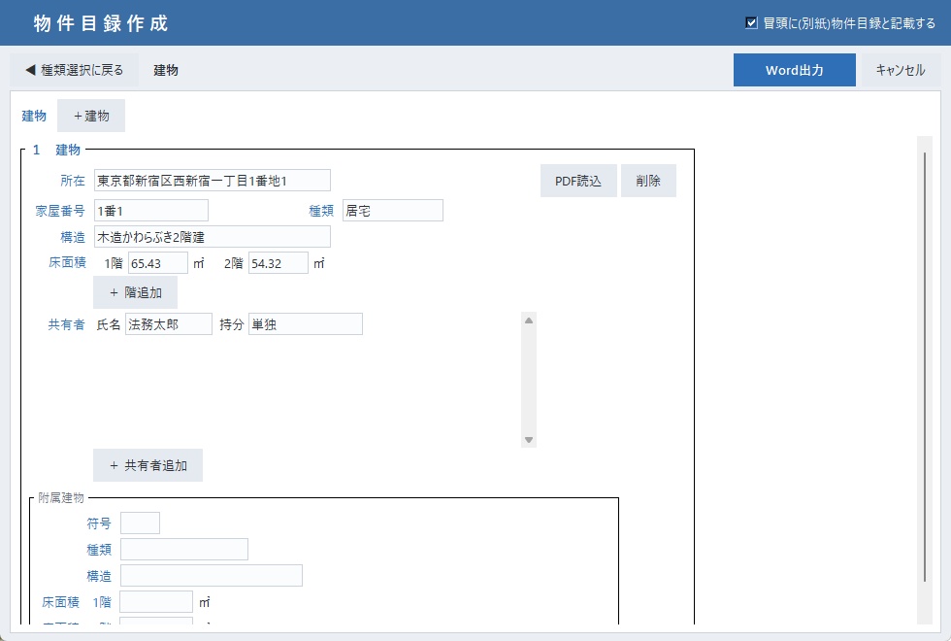The width and height of the screenshot is (951, 641).
Task: Focus the 附属建物 1階 floor area field
Action: [156, 601]
